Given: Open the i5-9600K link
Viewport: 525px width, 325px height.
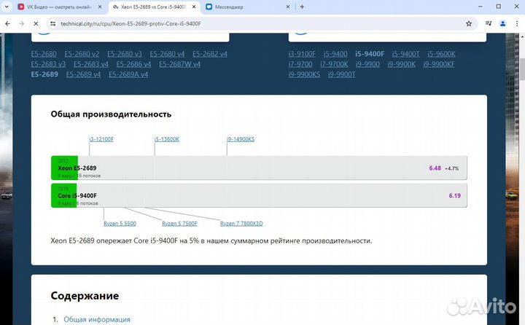Looking at the screenshot, I should click(x=441, y=54).
